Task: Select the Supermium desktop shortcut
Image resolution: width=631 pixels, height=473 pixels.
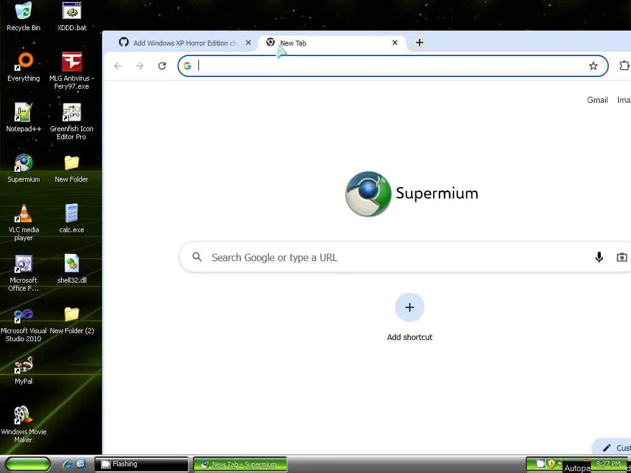Action: 23,168
